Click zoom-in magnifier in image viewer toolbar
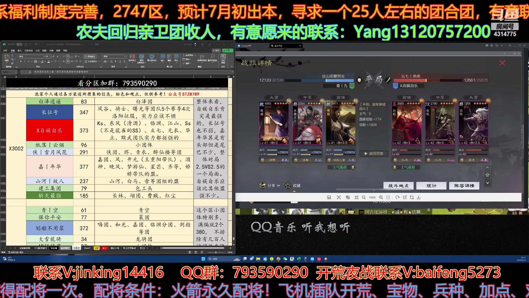The image size is (529, 298). click(381, 197)
